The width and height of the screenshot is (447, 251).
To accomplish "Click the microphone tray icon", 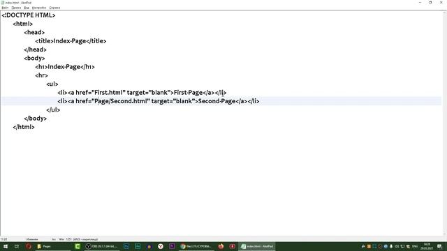I will pos(391,246).
